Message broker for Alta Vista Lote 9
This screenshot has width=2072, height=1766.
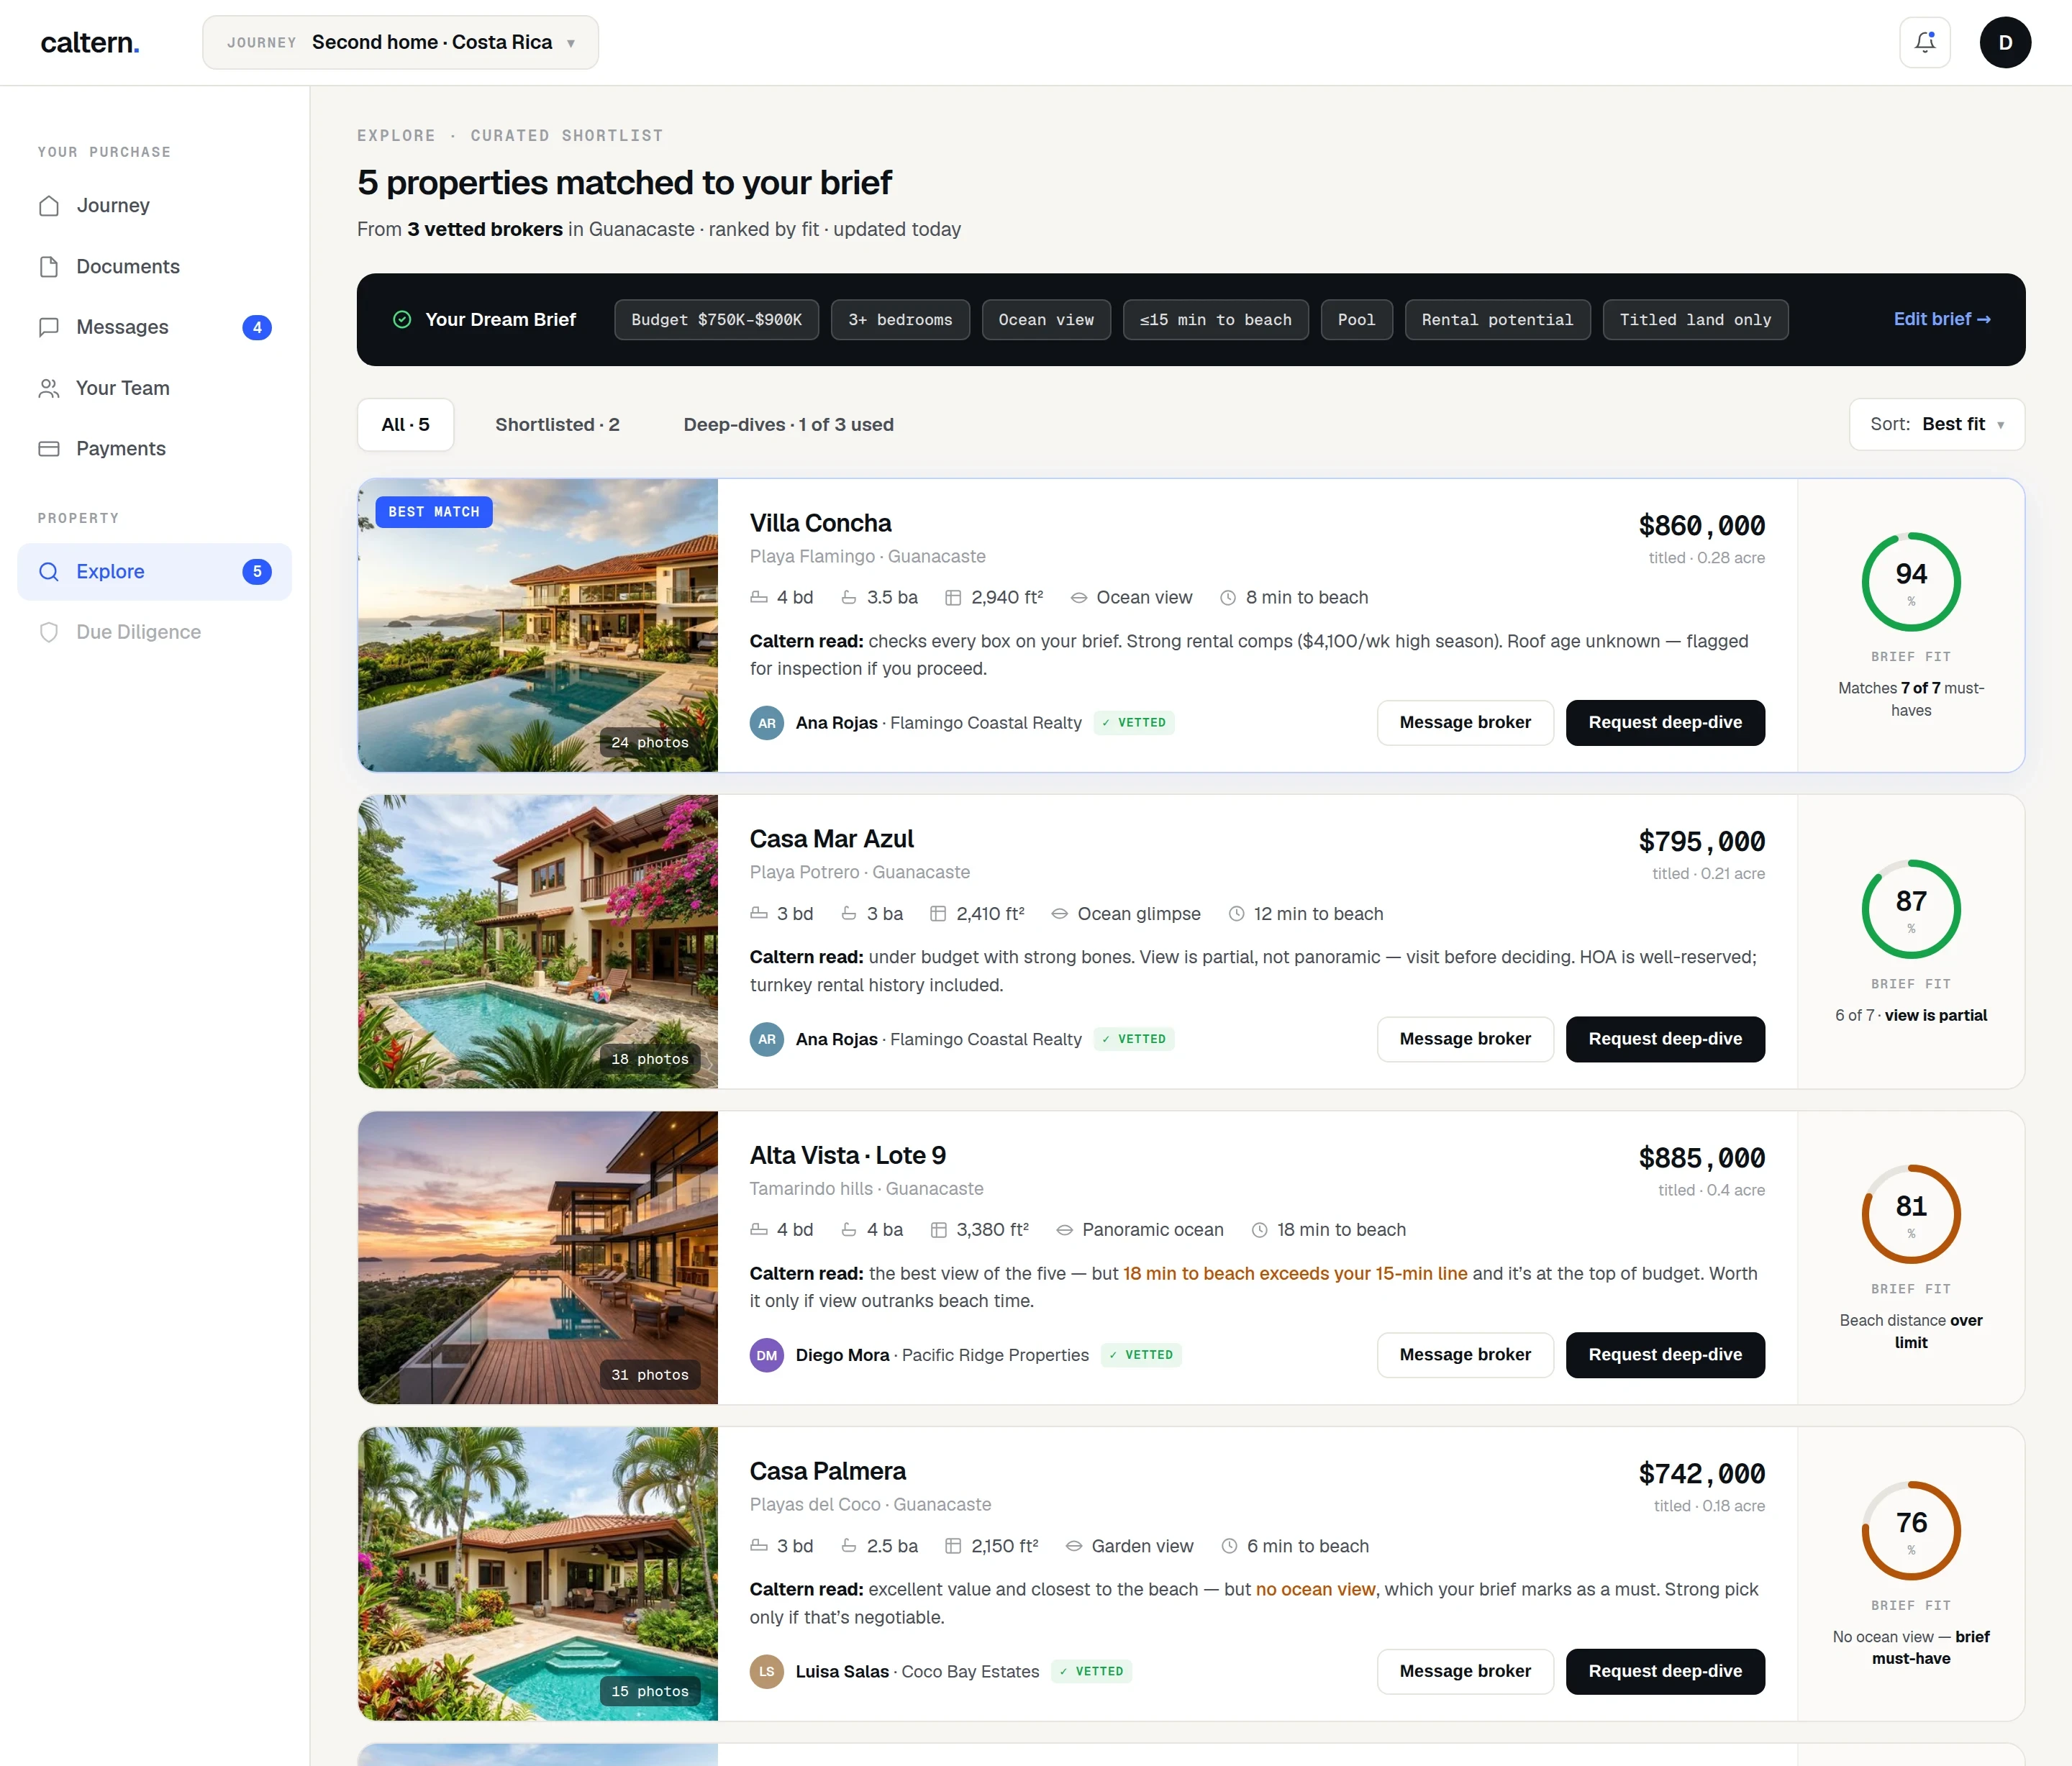pyautogui.click(x=1464, y=1354)
